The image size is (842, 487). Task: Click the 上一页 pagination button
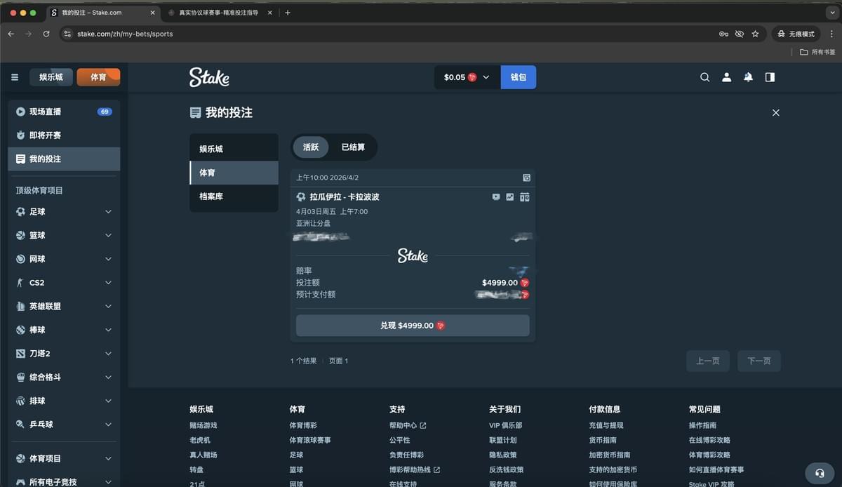click(x=708, y=361)
